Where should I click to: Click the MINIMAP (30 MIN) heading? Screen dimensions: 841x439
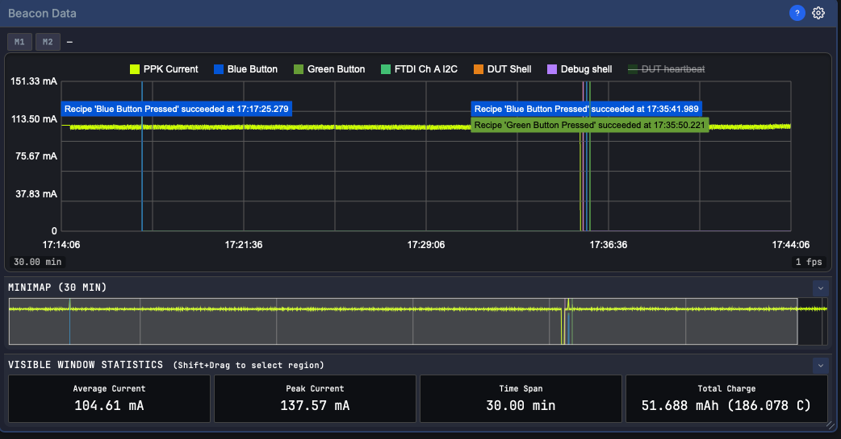57,288
